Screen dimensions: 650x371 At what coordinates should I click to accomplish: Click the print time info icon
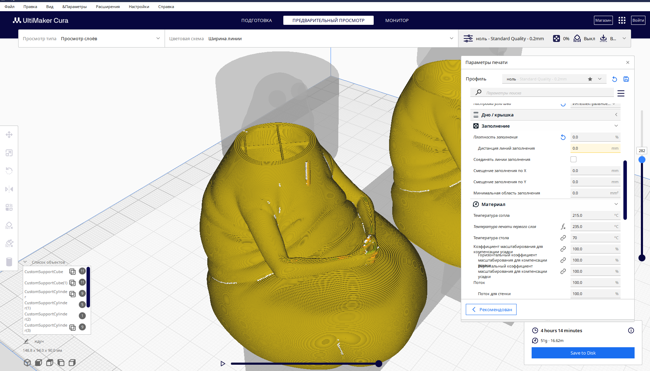click(x=631, y=330)
